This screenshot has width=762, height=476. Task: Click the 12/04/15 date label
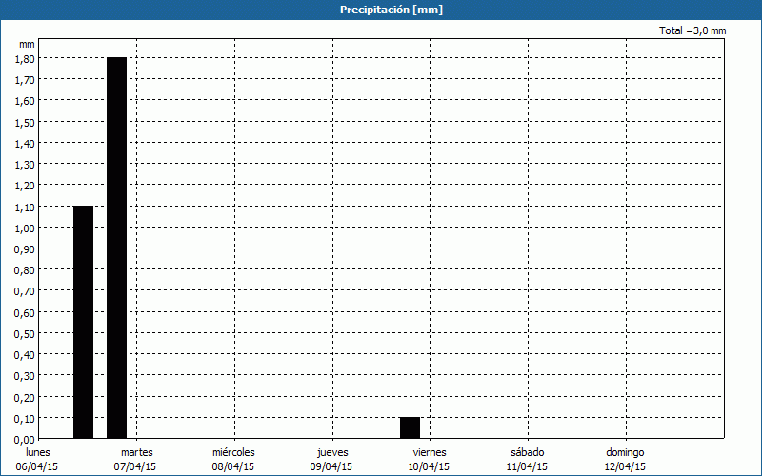point(625,466)
